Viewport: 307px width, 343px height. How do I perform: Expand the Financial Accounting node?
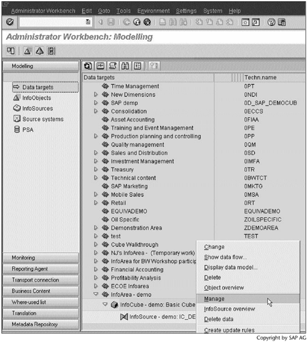tap(96, 269)
